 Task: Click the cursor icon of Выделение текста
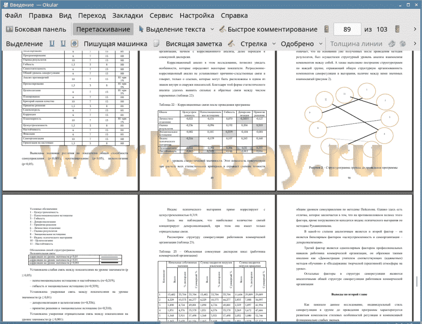click(141, 29)
